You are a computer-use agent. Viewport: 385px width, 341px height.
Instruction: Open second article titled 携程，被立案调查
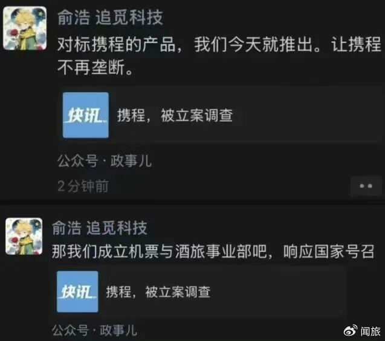[158, 292]
